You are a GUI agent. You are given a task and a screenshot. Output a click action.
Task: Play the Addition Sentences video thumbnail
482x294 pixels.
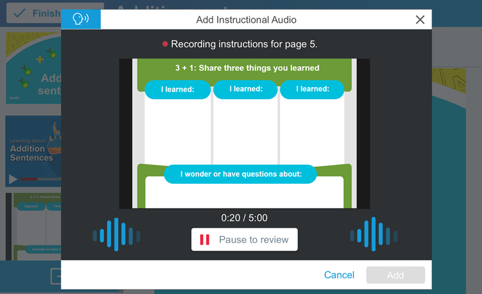pyautogui.click(x=13, y=179)
